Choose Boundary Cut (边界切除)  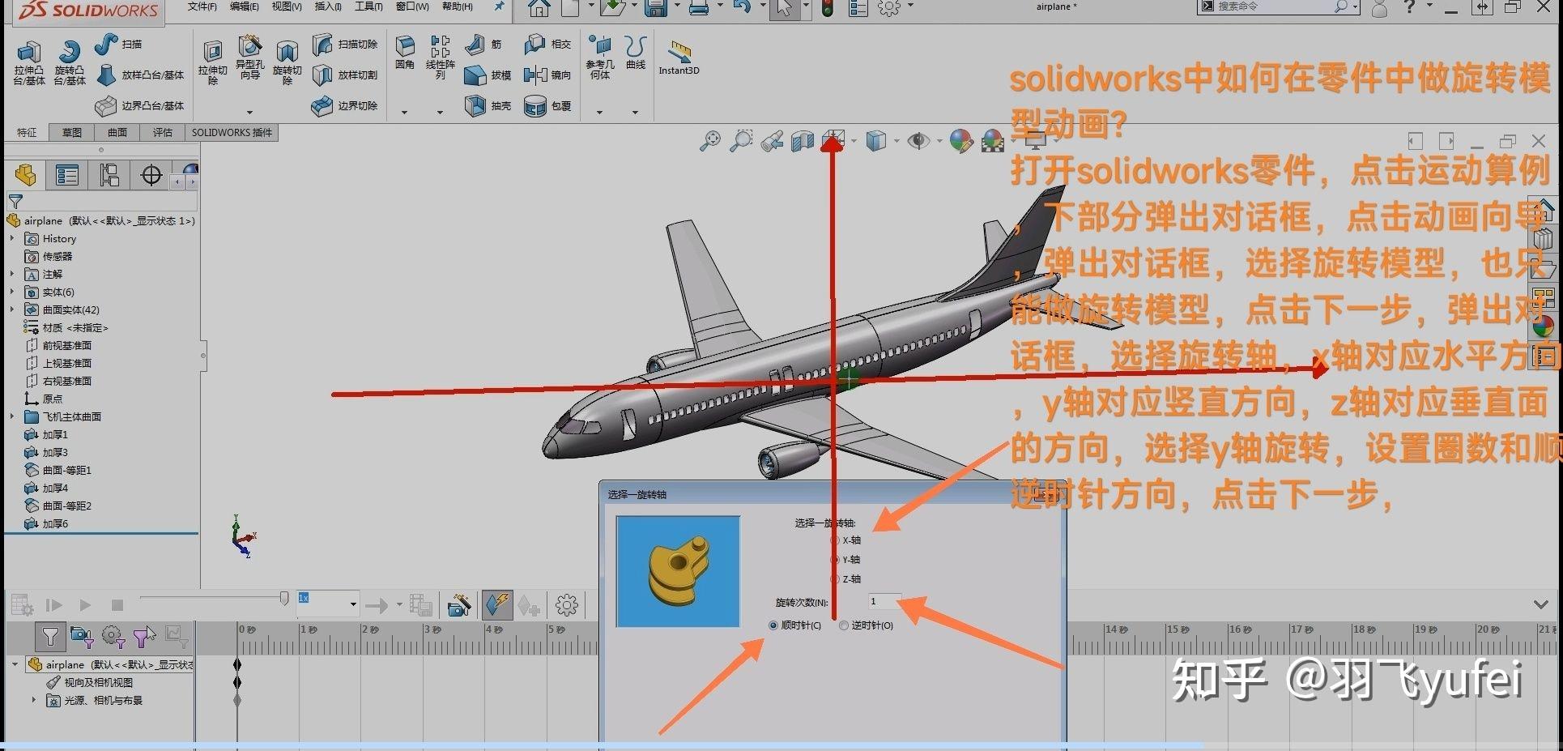pyautogui.click(x=345, y=105)
